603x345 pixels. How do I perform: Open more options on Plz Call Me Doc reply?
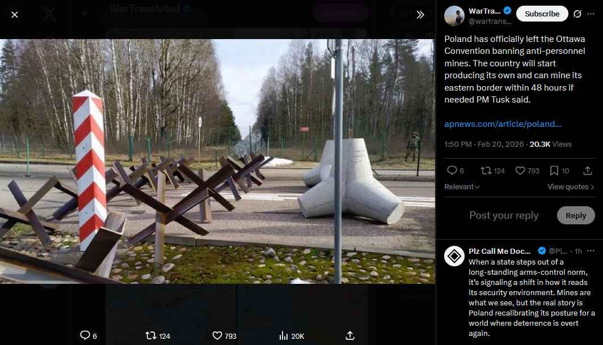591,251
